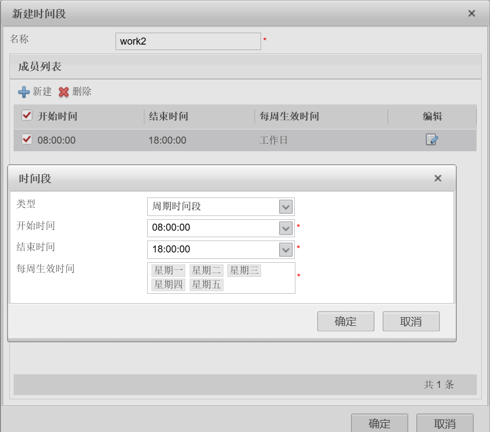Screen dimensions: 490x432
Task: Expand the 结束时间 dropdown arrow
Action: 286,250
